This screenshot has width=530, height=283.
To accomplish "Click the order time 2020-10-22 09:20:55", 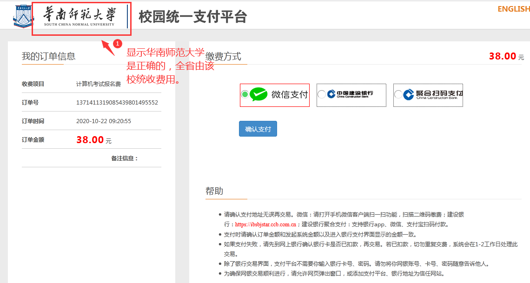I will (104, 121).
